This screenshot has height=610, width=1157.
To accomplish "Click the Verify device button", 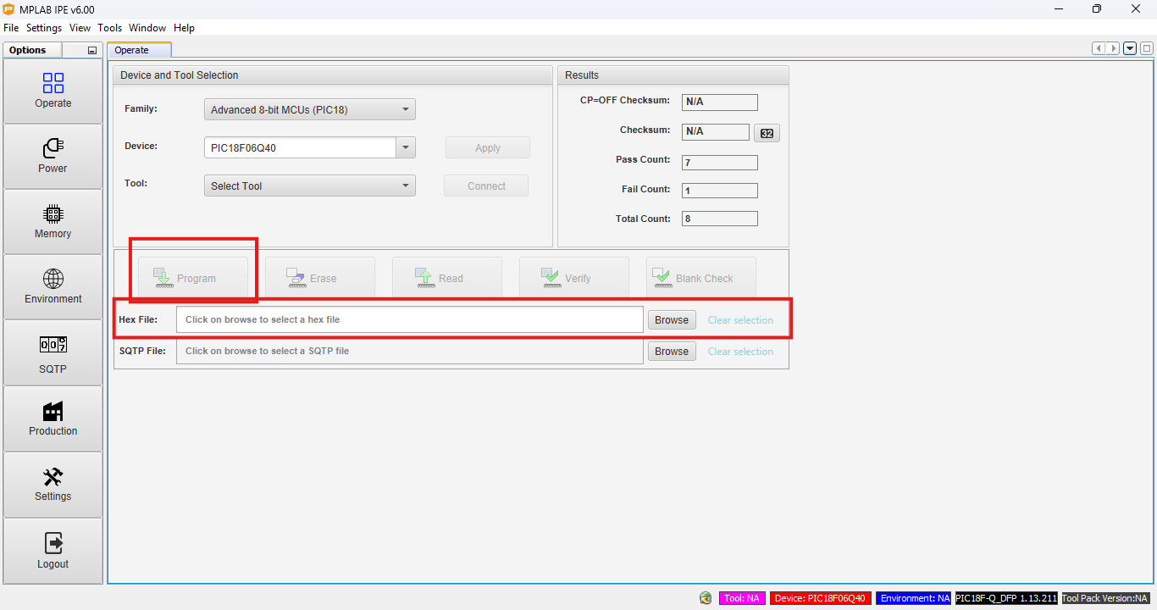I will [x=574, y=278].
